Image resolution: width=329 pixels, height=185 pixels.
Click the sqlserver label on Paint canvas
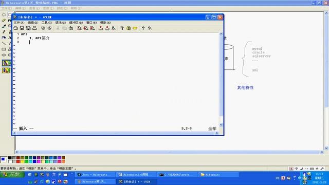tap(262, 56)
